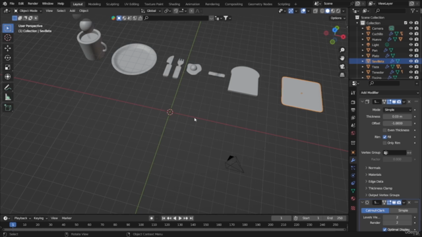Hide the Light object via eye icon
This screenshot has width=422, height=237.
[x=411, y=45]
